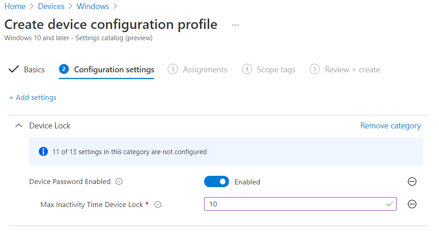Show info for Device Password Enabled

(x=119, y=182)
